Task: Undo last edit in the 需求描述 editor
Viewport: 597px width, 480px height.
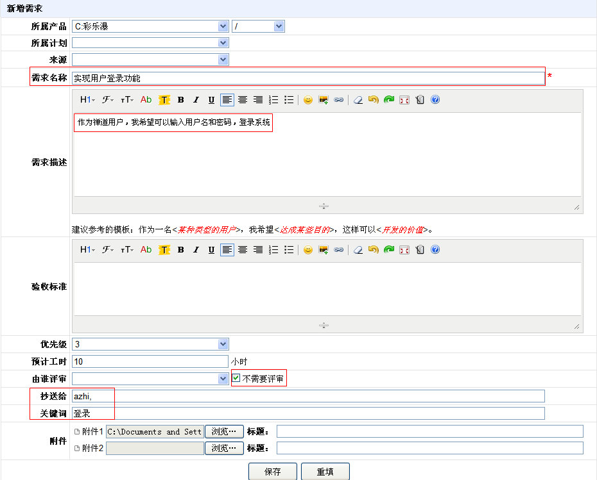Action: [374, 100]
